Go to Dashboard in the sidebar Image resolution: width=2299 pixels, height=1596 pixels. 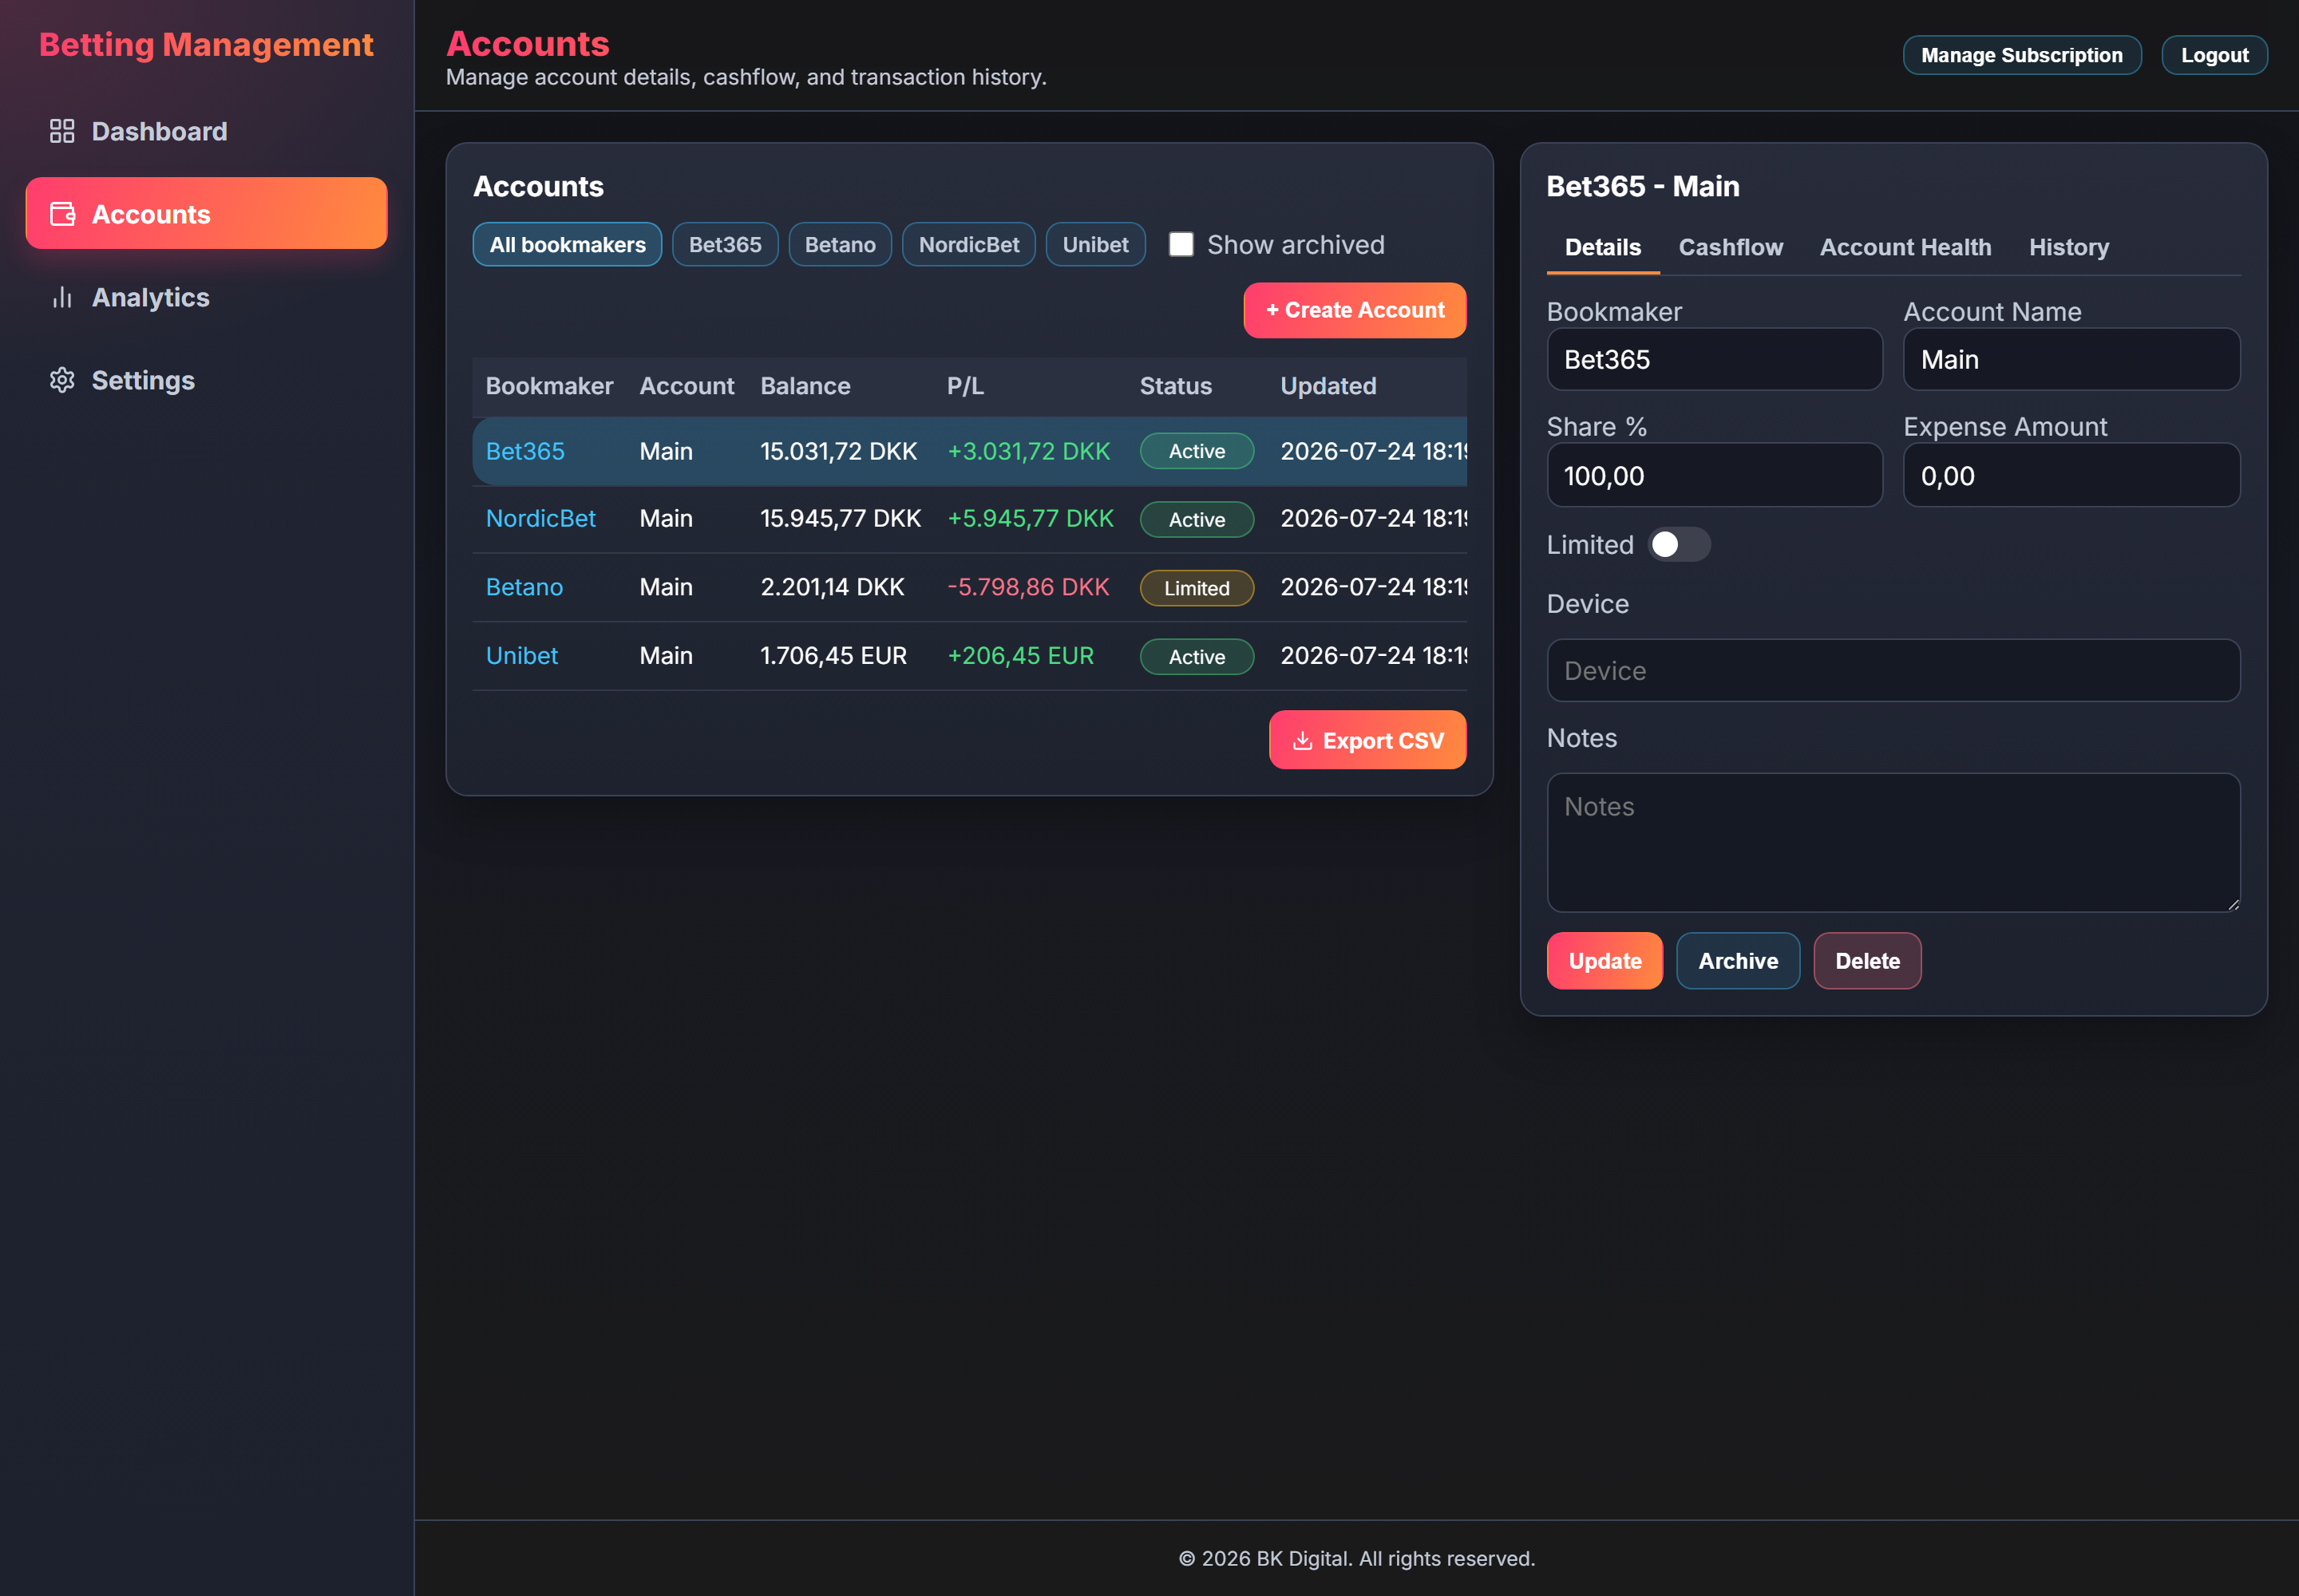(x=206, y=131)
